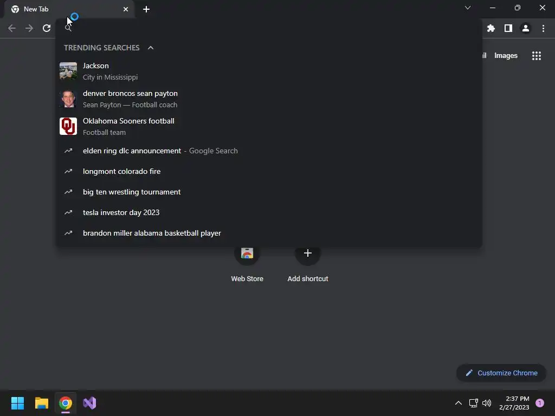
Task: Collapse the Trending Searches section
Action: point(151,48)
